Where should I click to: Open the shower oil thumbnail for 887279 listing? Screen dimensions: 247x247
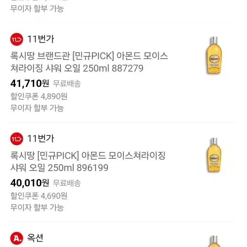(x=214, y=55)
